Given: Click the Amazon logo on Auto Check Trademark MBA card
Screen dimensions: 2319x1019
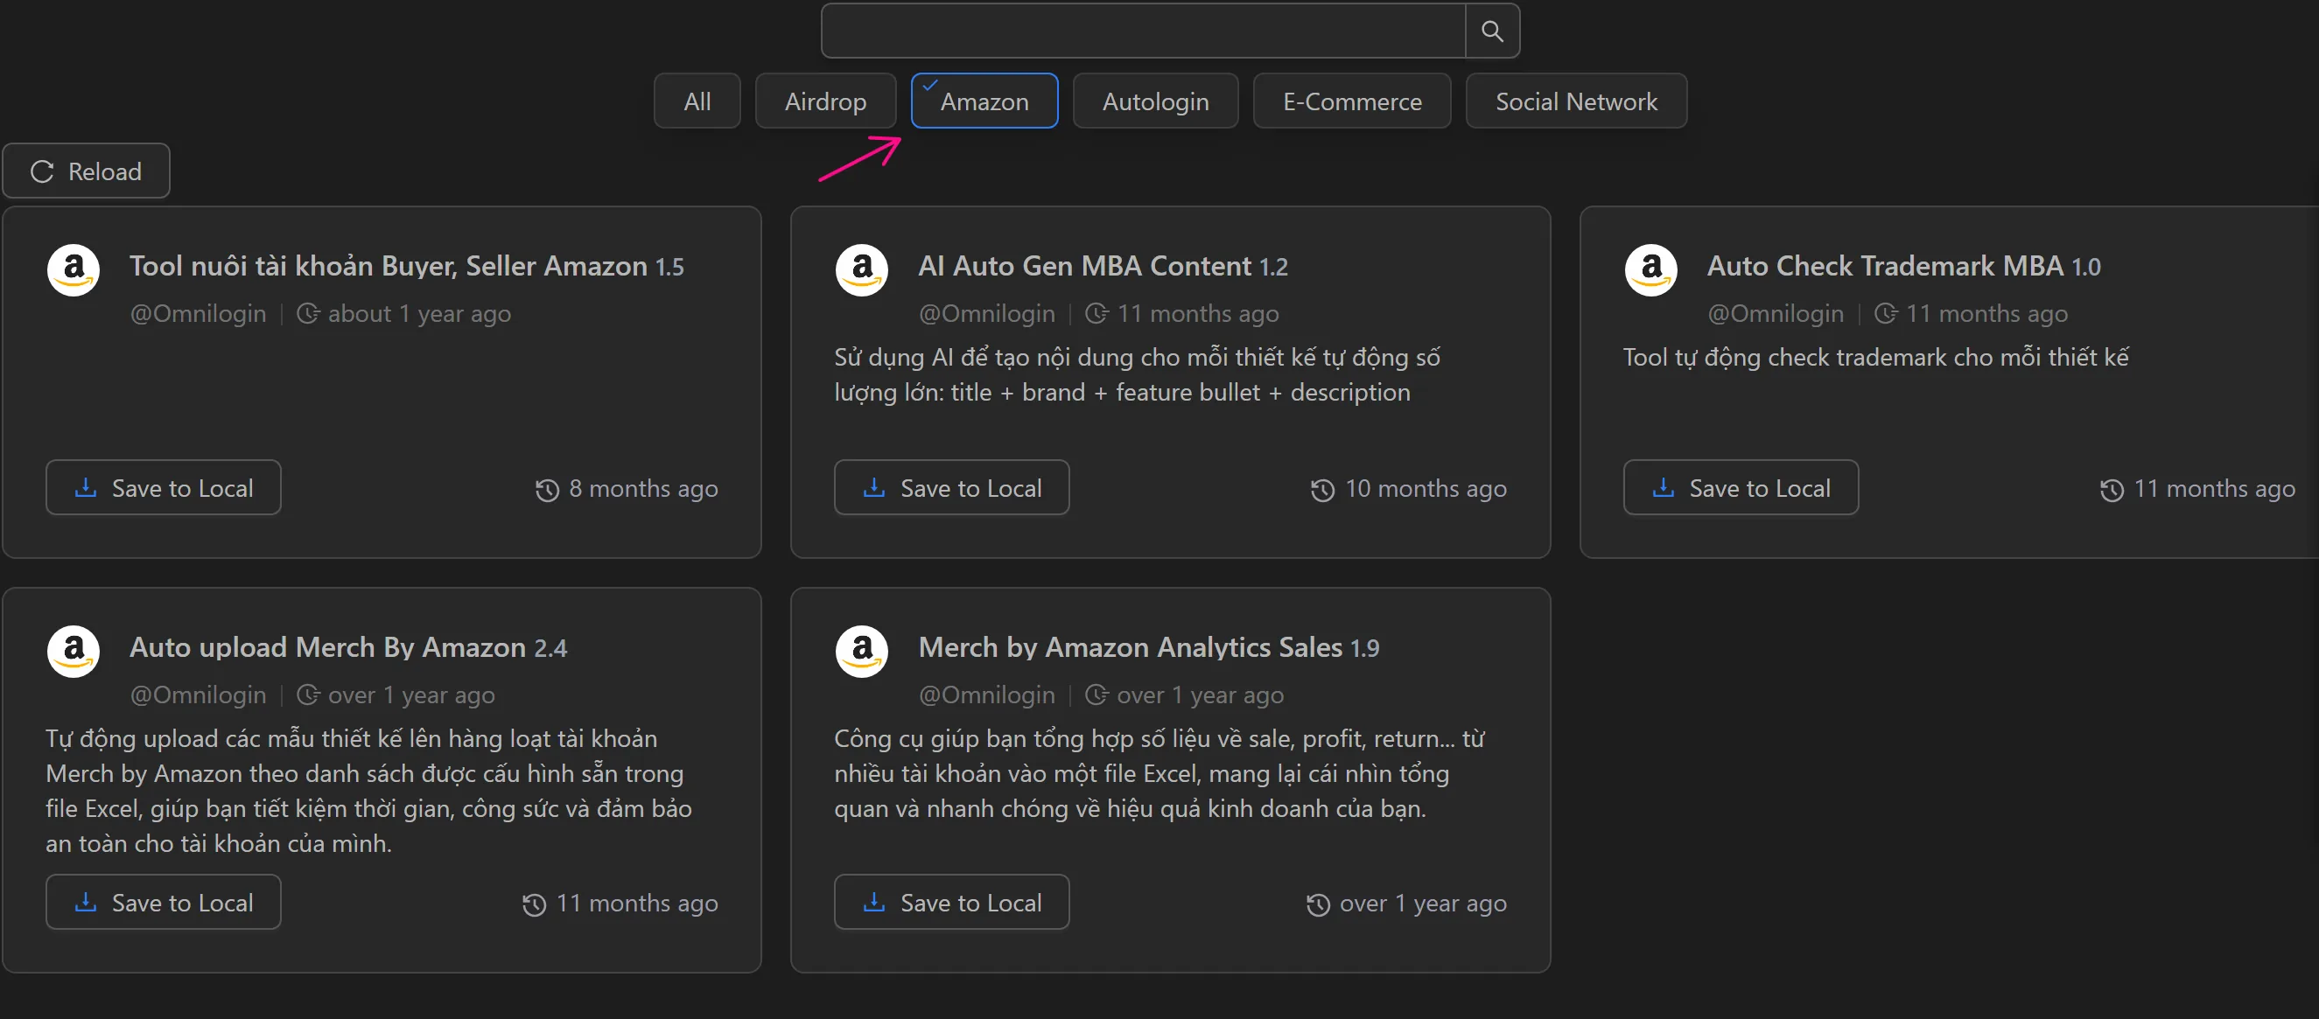Looking at the screenshot, I should tap(1650, 269).
